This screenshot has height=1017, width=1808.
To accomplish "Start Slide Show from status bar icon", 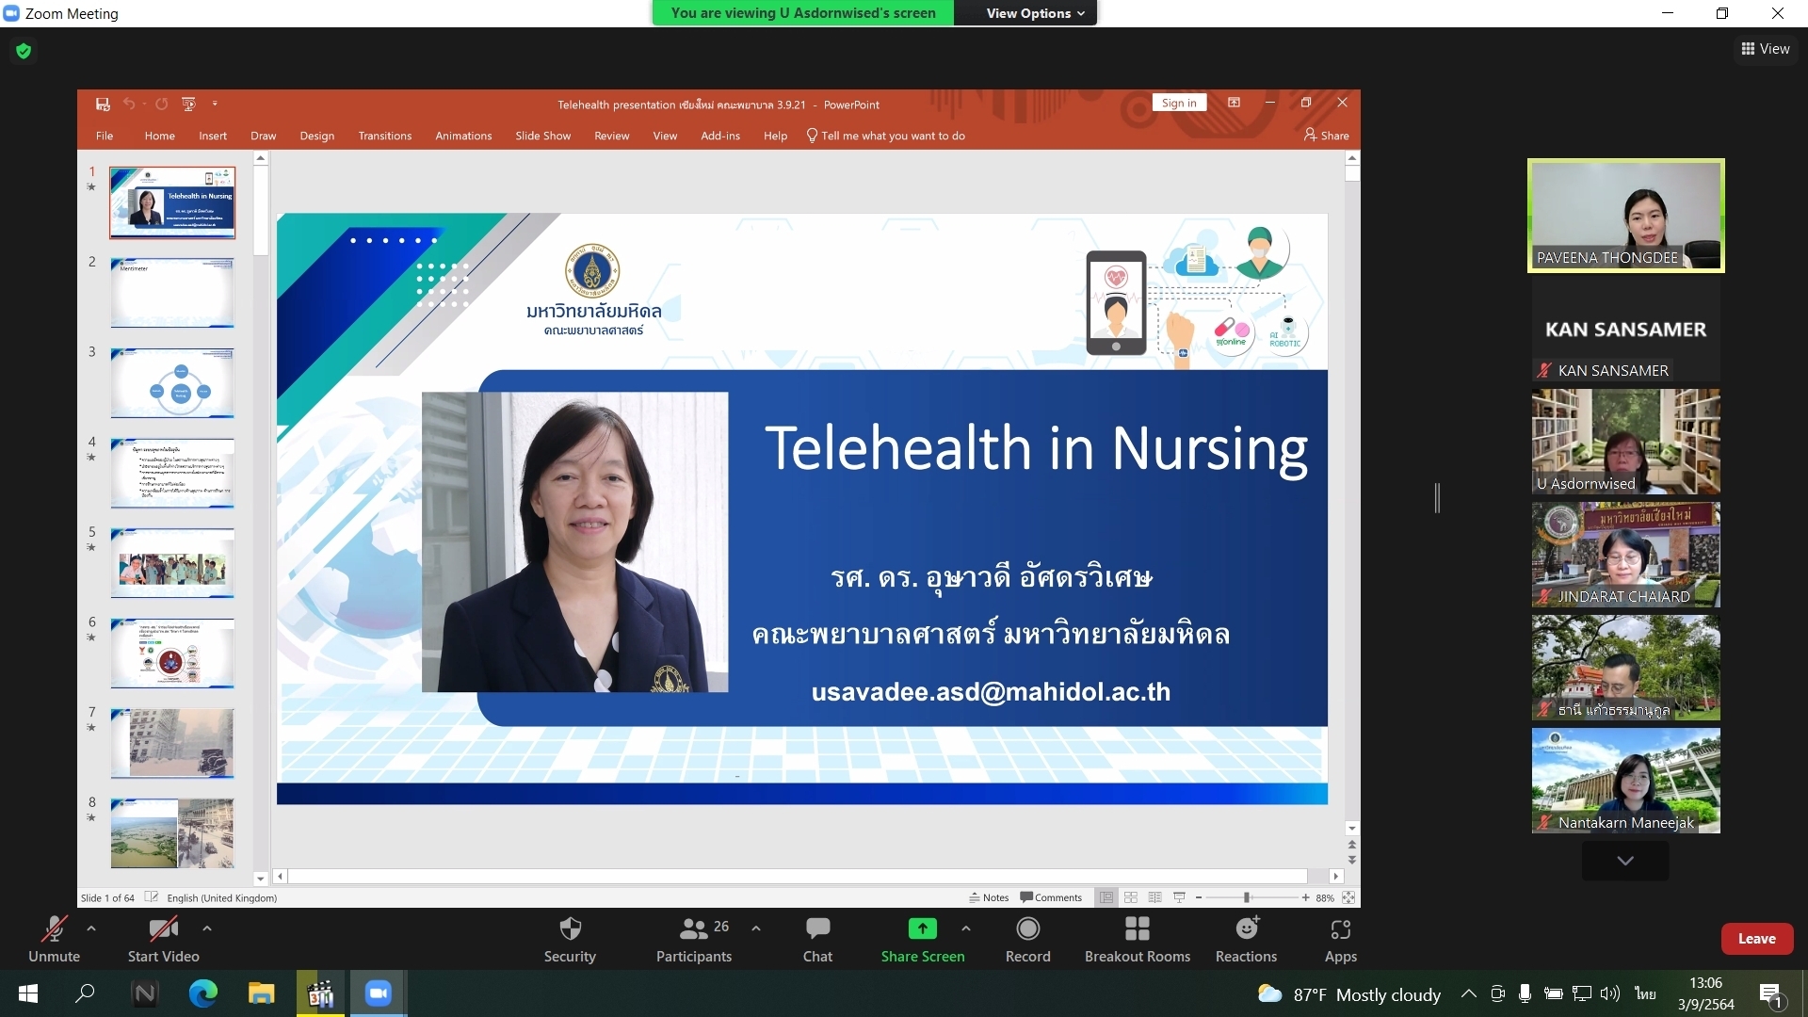I will click(1179, 897).
